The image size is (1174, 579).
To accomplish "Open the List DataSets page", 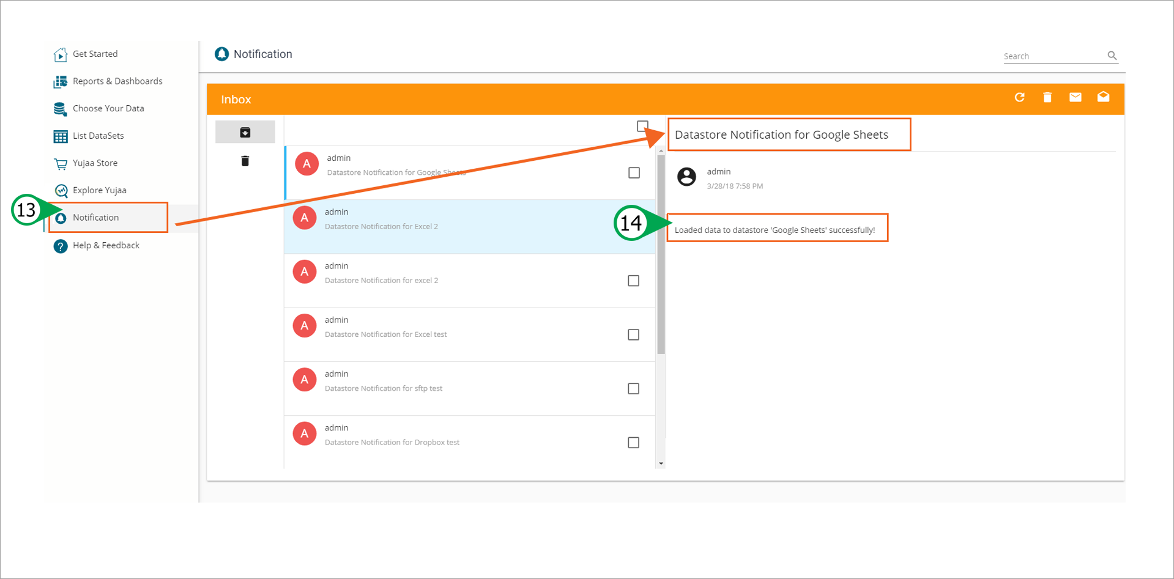I will (98, 136).
